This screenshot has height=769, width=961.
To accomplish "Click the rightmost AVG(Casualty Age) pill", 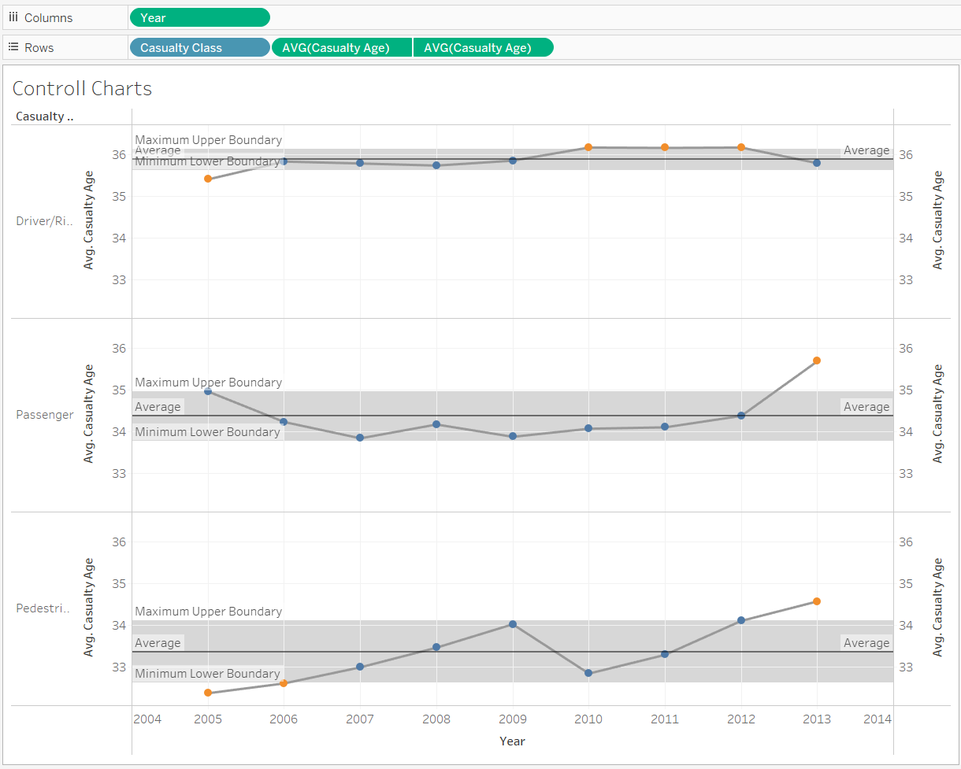I will tap(483, 48).
